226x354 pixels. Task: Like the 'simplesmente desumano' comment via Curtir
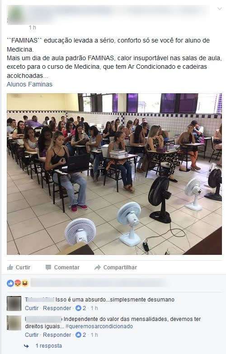click(32, 308)
